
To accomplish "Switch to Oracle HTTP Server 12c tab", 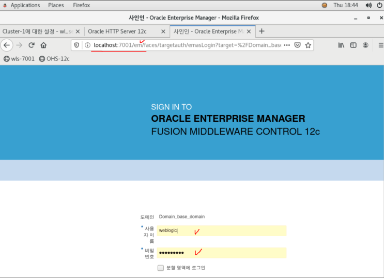I will (127, 31).
